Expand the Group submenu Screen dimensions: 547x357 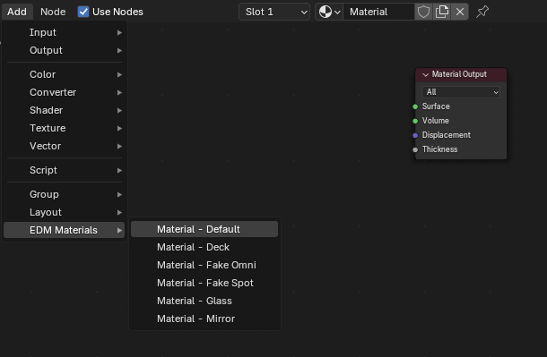(65, 194)
